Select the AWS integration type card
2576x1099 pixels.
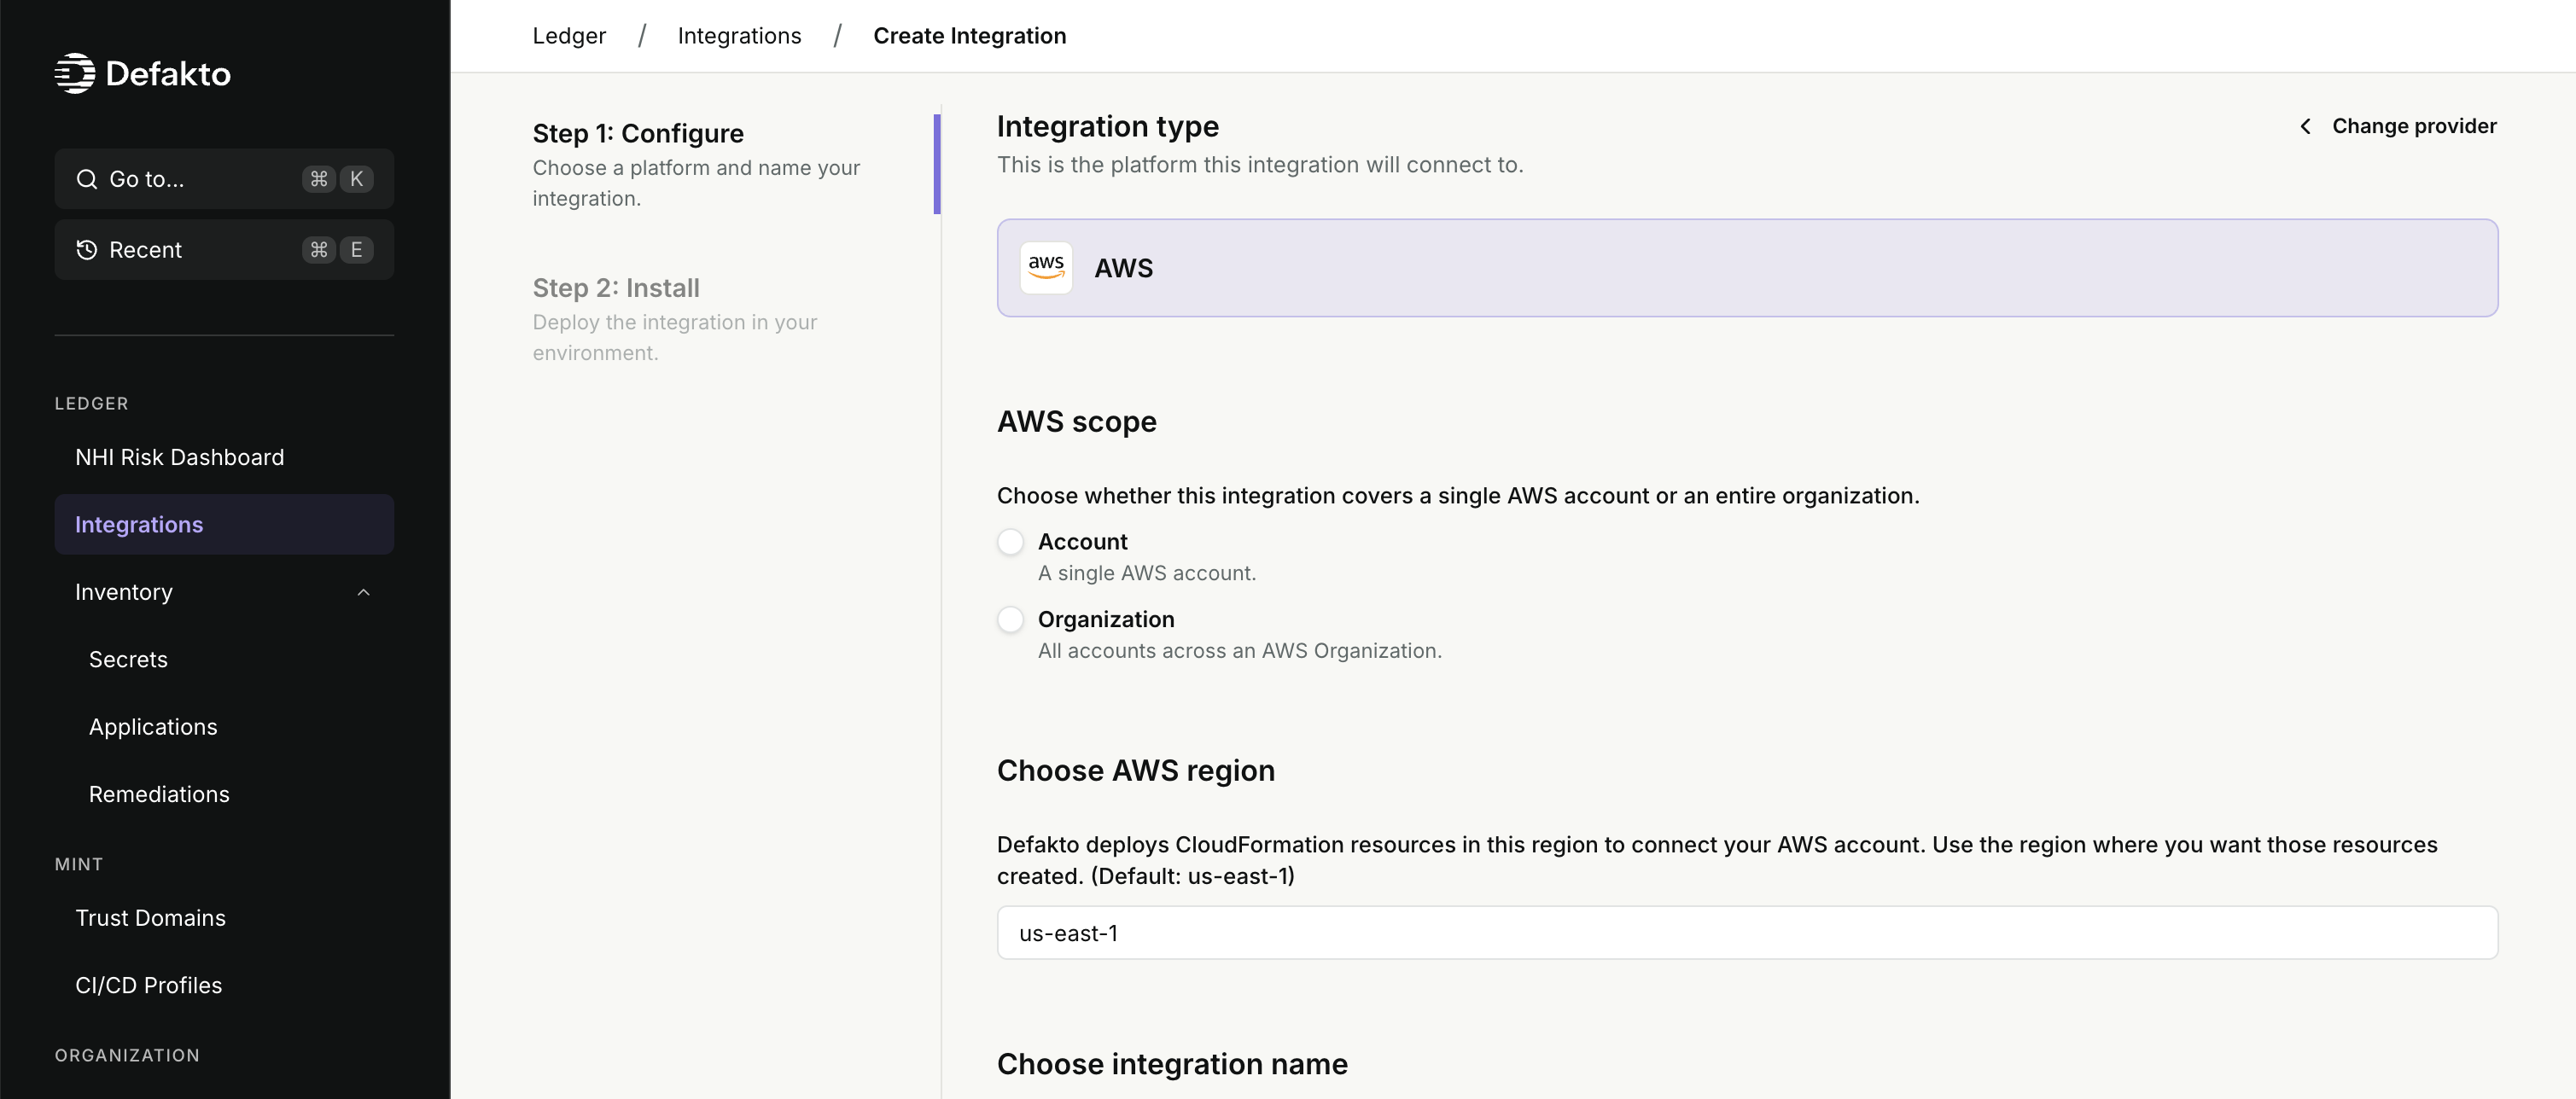pyautogui.click(x=1747, y=268)
